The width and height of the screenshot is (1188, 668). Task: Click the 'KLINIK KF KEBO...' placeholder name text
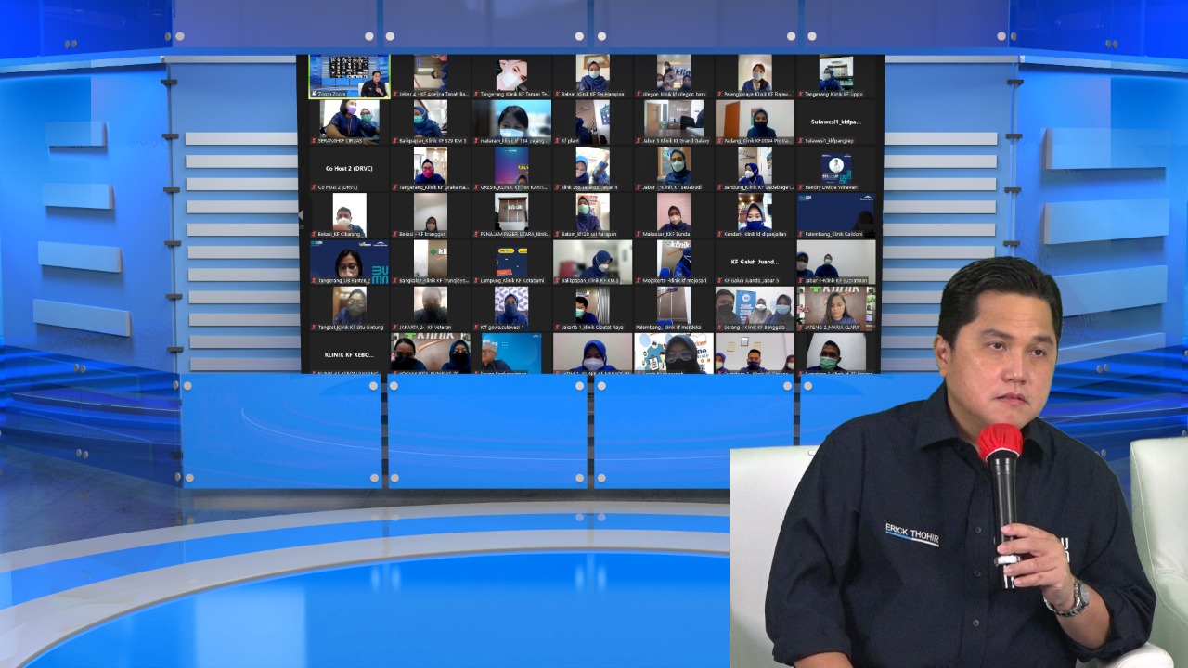(349, 354)
